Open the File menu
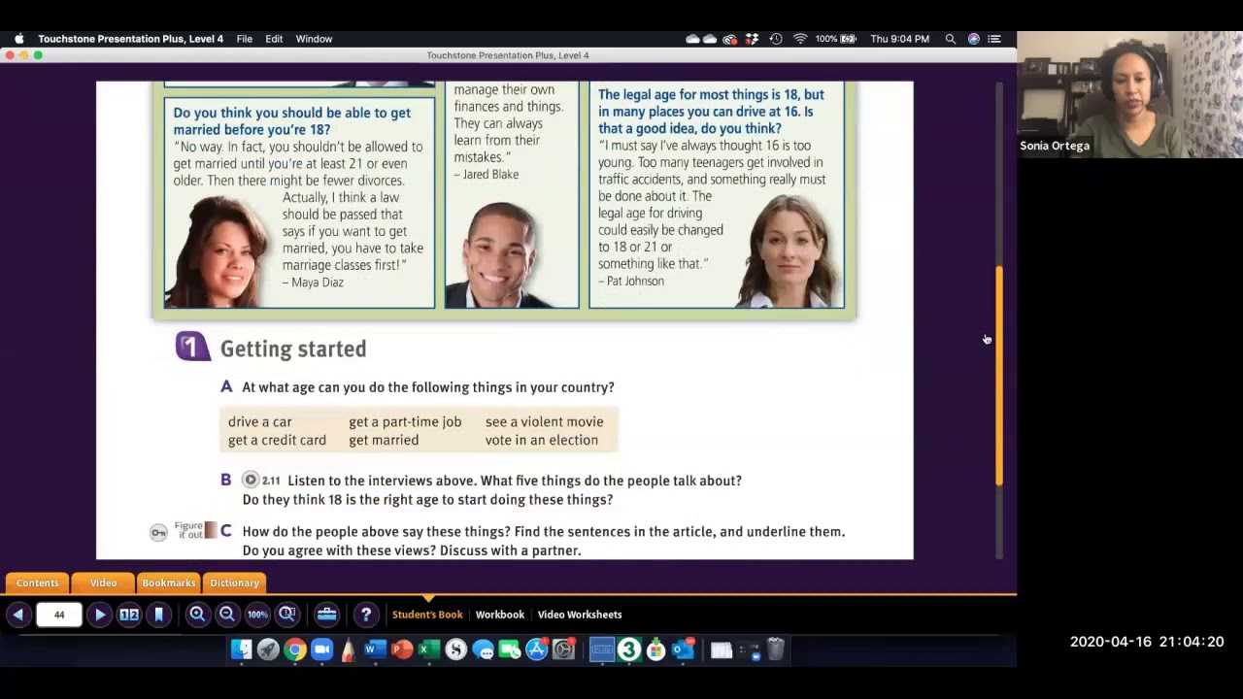The width and height of the screenshot is (1243, 699). [x=245, y=39]
